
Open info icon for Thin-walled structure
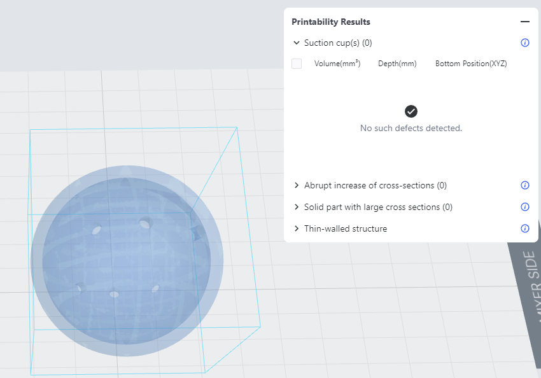525,229
